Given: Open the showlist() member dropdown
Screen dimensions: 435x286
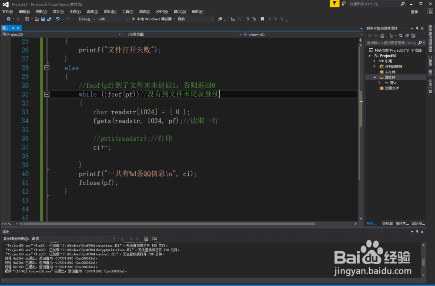Looking at the screenshot, I should (x=303, y=34).
